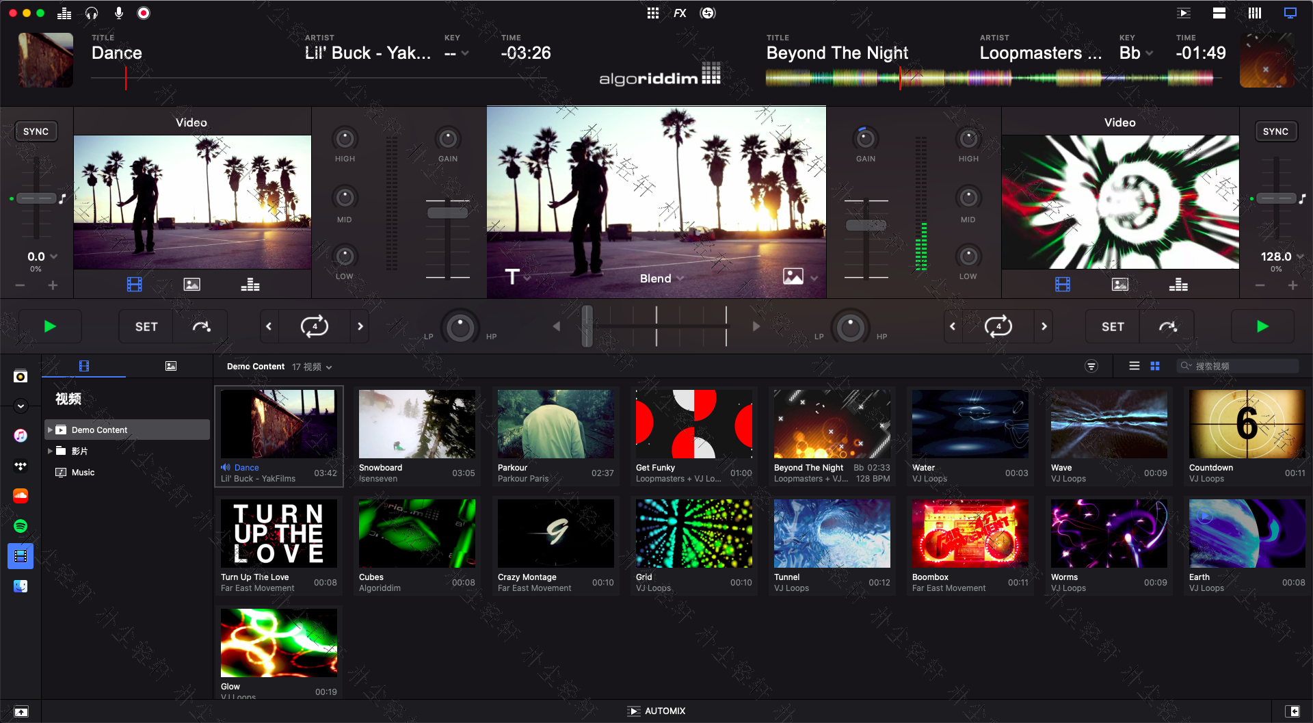Viewport: 1313px width, 723px height.
Task: Open the sampler grid icon in top toolbar
Action: pyautogui.click(x=652, y=12)
